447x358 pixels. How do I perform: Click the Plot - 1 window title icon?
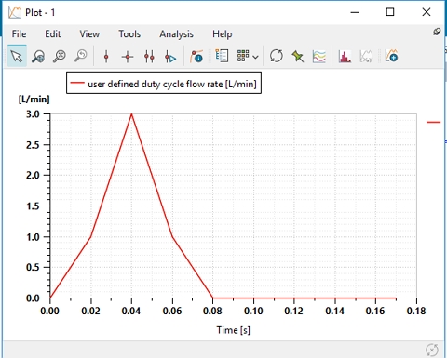click(15, 12)
